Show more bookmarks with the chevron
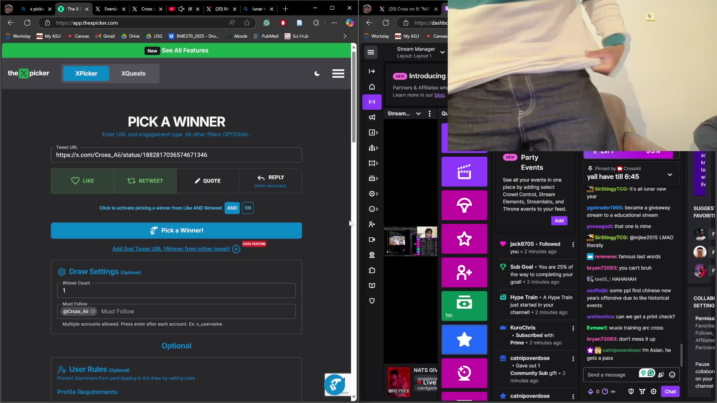717x403 pixels. pos(345,36)
